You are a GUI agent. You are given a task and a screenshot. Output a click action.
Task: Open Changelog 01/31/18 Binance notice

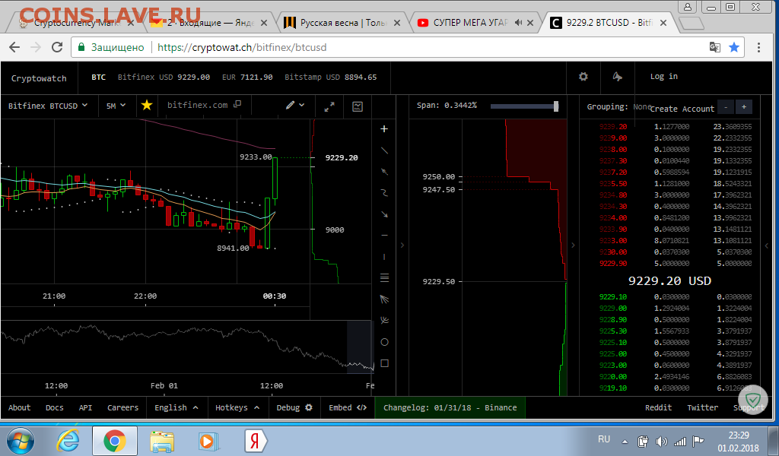coord(450,407)
